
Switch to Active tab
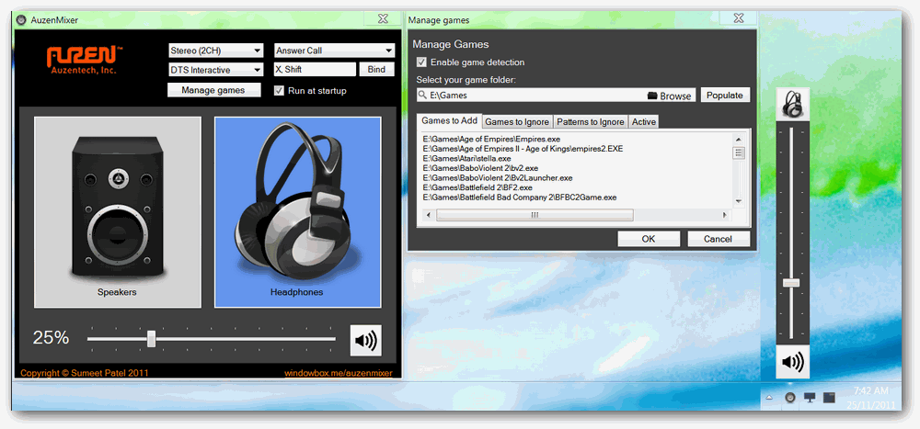pos(644,122)
